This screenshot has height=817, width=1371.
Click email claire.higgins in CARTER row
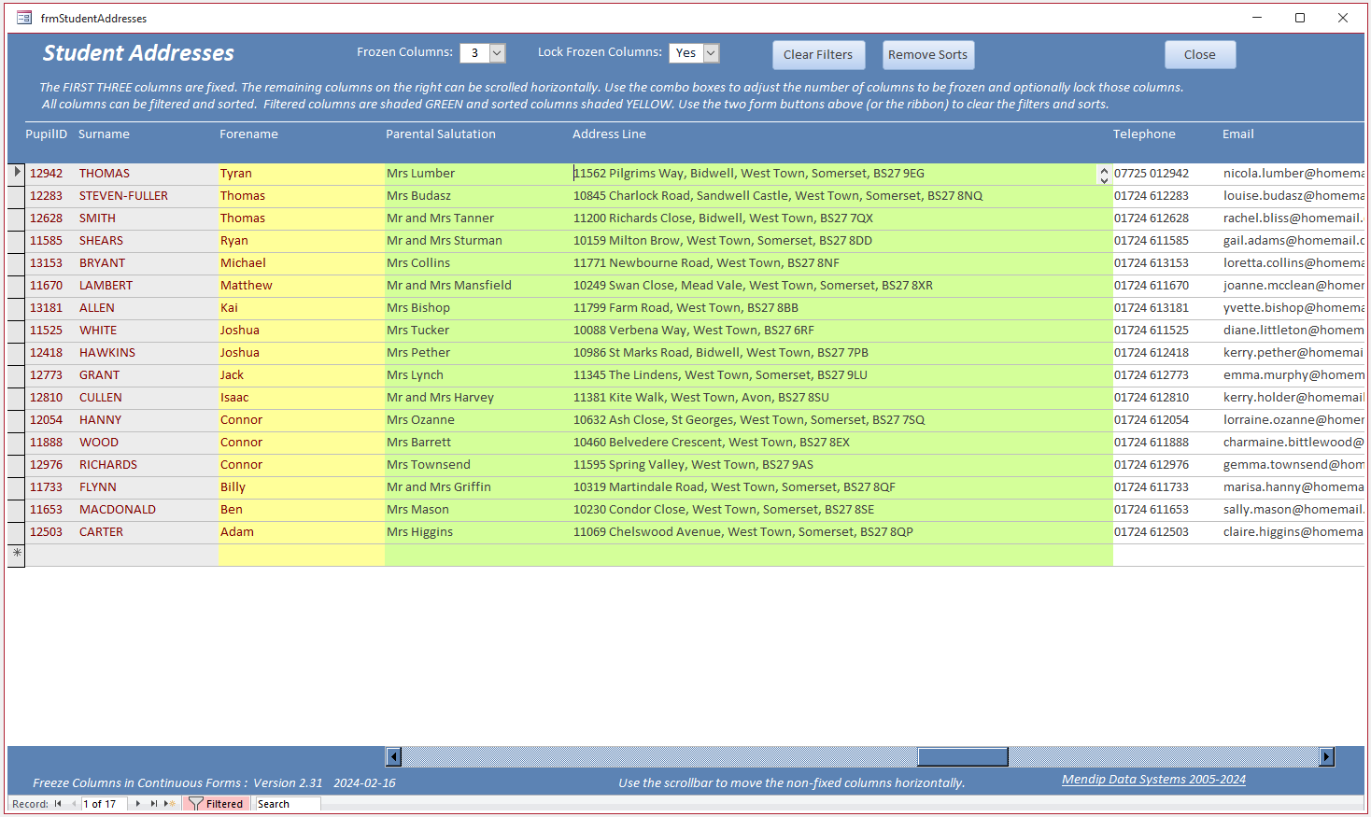click(1293, 532)
